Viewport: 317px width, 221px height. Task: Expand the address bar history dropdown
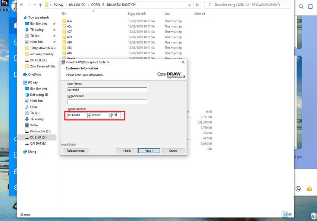(x=189, y=5)
